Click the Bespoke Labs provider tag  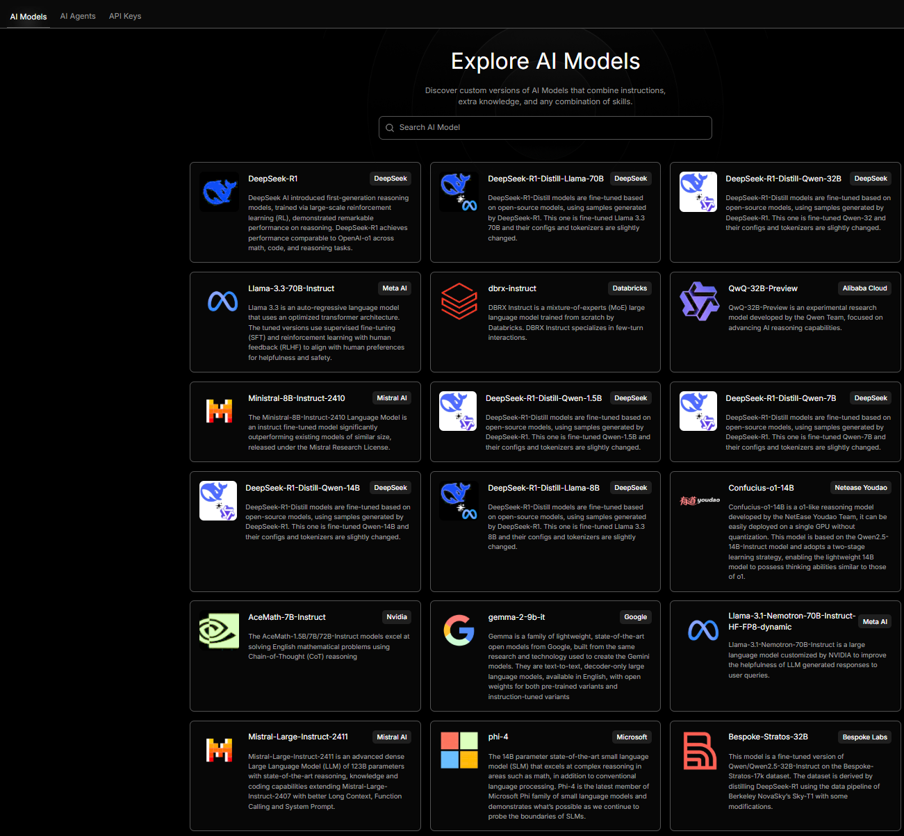(x=865, y=737)
